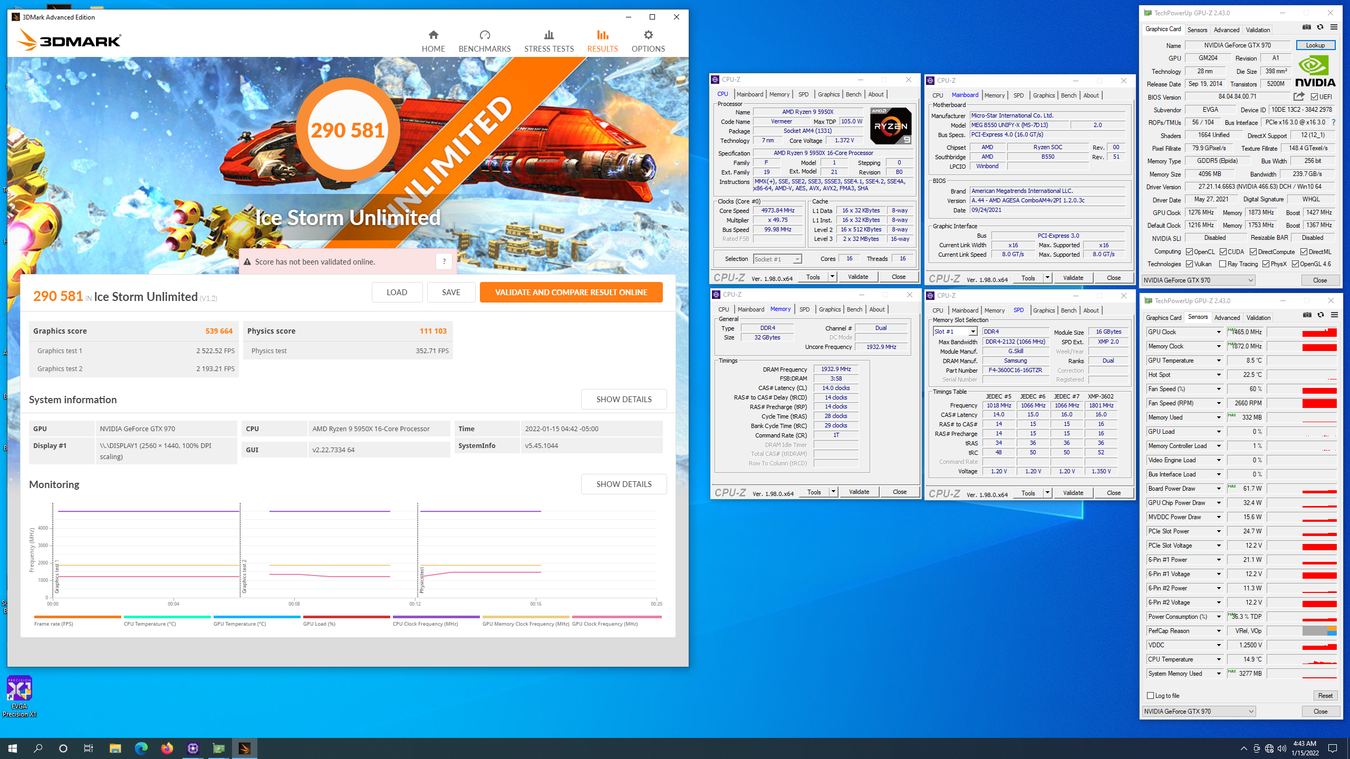Screen dimensions: 1350x759
Task: Open Microsoft Edge from the taskbar
Action: (x=141, y=748)
